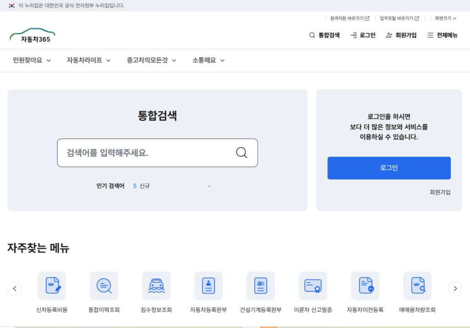Click the 매매용차량조회 icon
Screen dimensions: 470x328
(417, 285)
